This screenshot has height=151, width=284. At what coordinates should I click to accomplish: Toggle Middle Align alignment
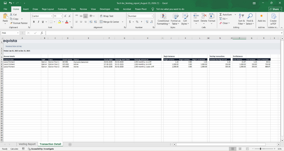coord(81,16)
